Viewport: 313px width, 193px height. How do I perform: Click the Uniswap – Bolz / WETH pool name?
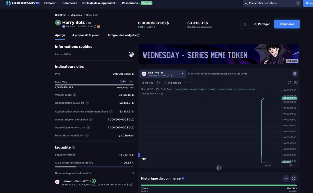click(76, 181)
